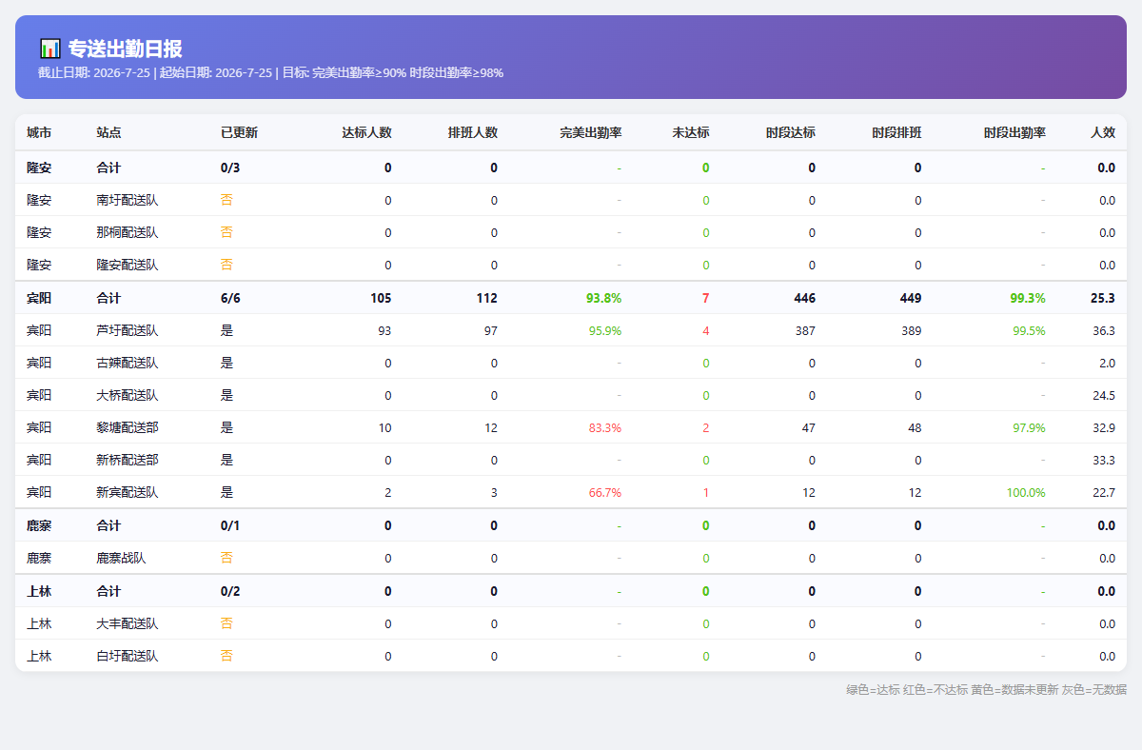The height and width of the screenshot is (750, 1142).
Task: Select the 已更新 column header
Action: tap(239, 132)
